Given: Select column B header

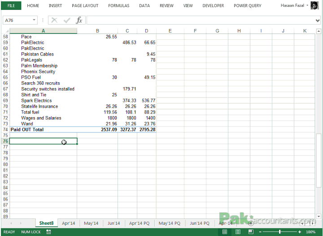Looking at the screenshot, I should pos(97,31).
